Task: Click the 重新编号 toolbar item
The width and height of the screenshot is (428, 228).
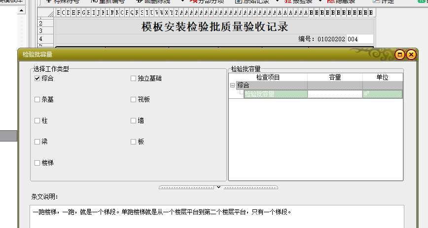Action: click(x=107, y=1)
